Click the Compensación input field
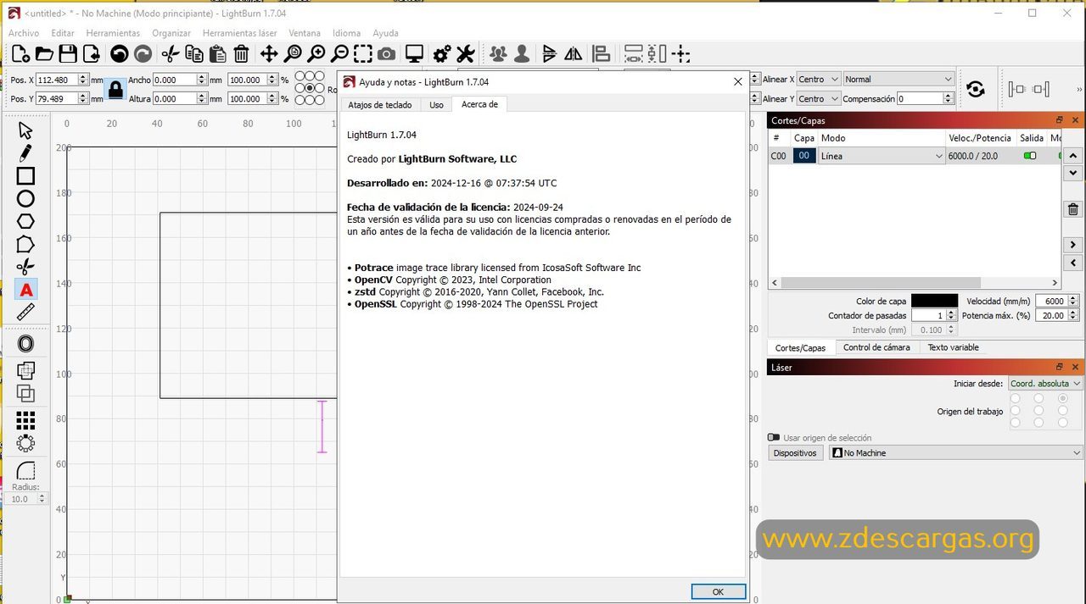1086x604 pixels. [924, 98]
